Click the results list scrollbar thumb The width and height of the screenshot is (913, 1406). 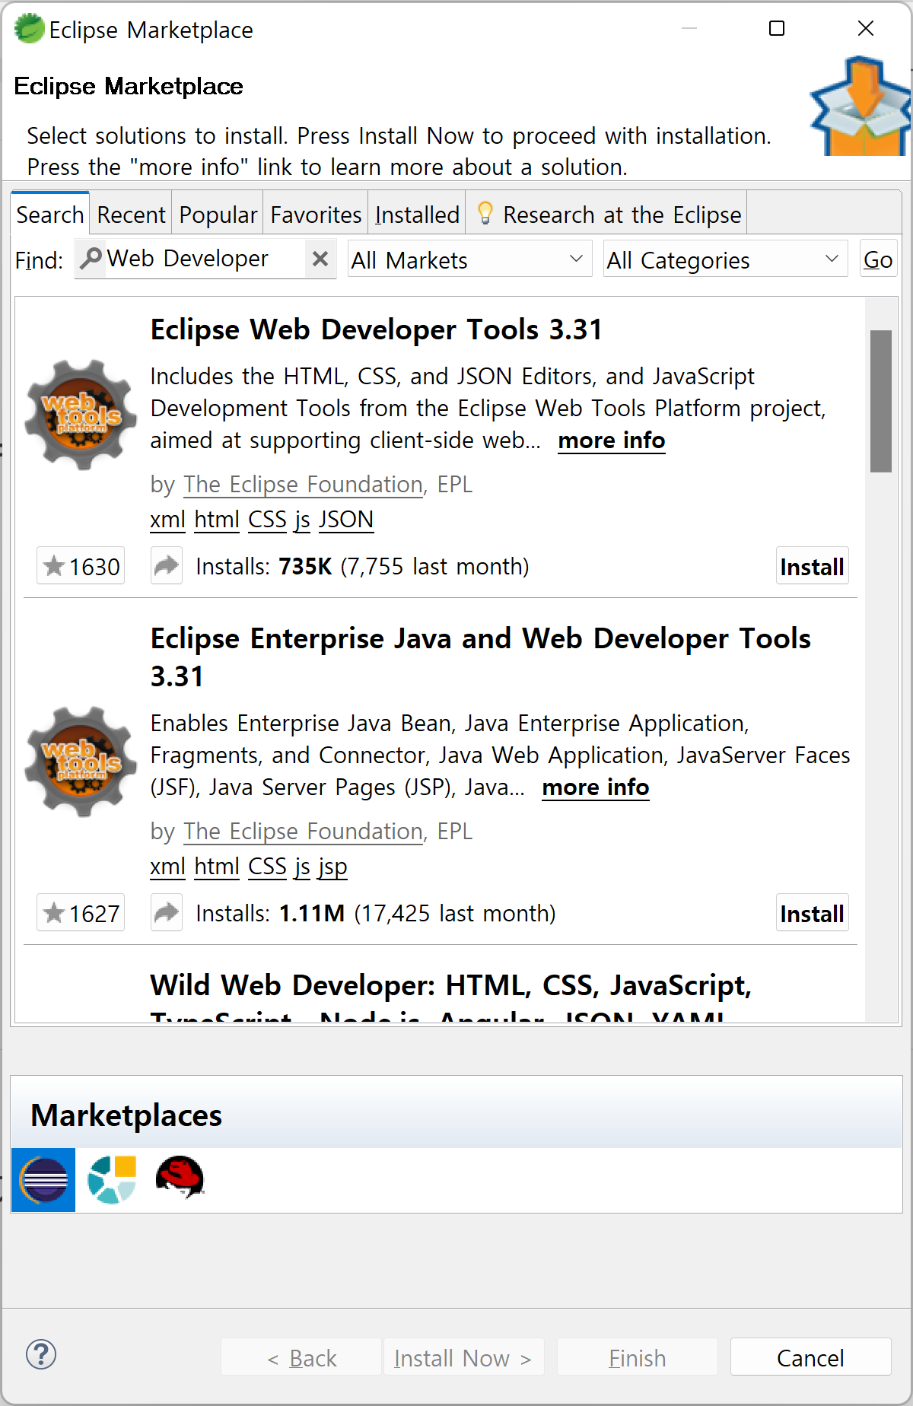881,401
